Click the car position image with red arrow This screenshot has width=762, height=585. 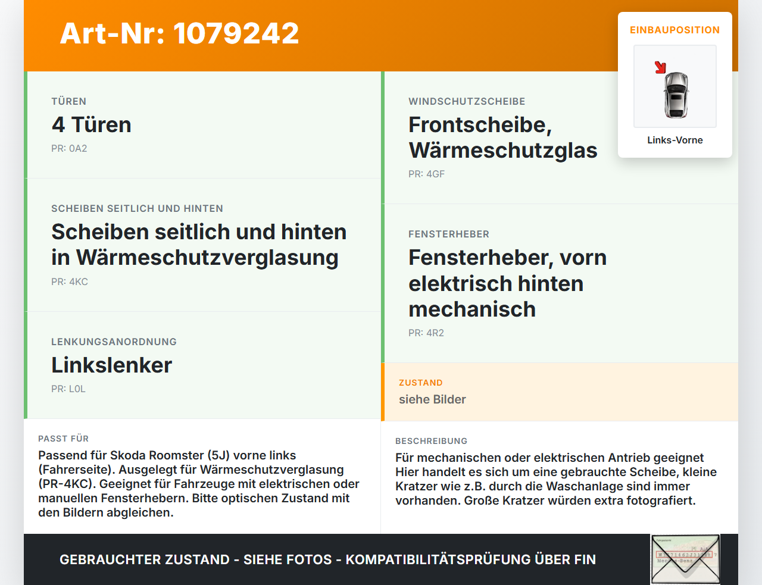tap(675, 86)
